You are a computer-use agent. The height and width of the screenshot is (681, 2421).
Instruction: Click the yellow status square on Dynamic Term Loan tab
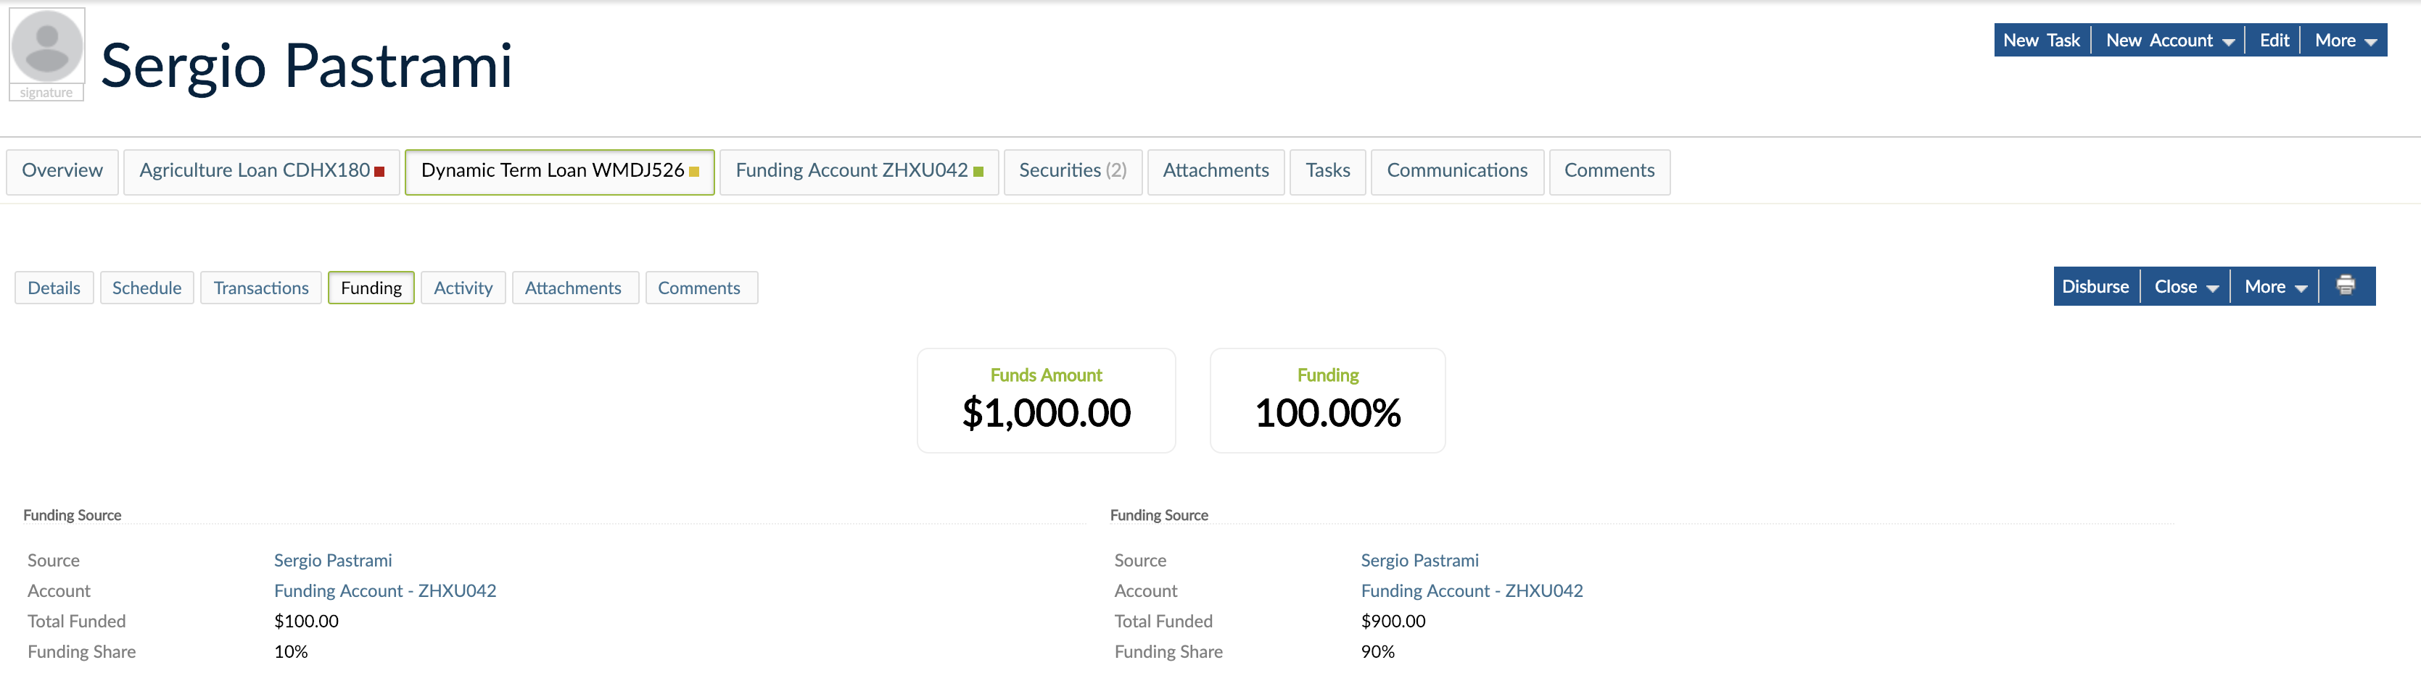tap(693, 172)
